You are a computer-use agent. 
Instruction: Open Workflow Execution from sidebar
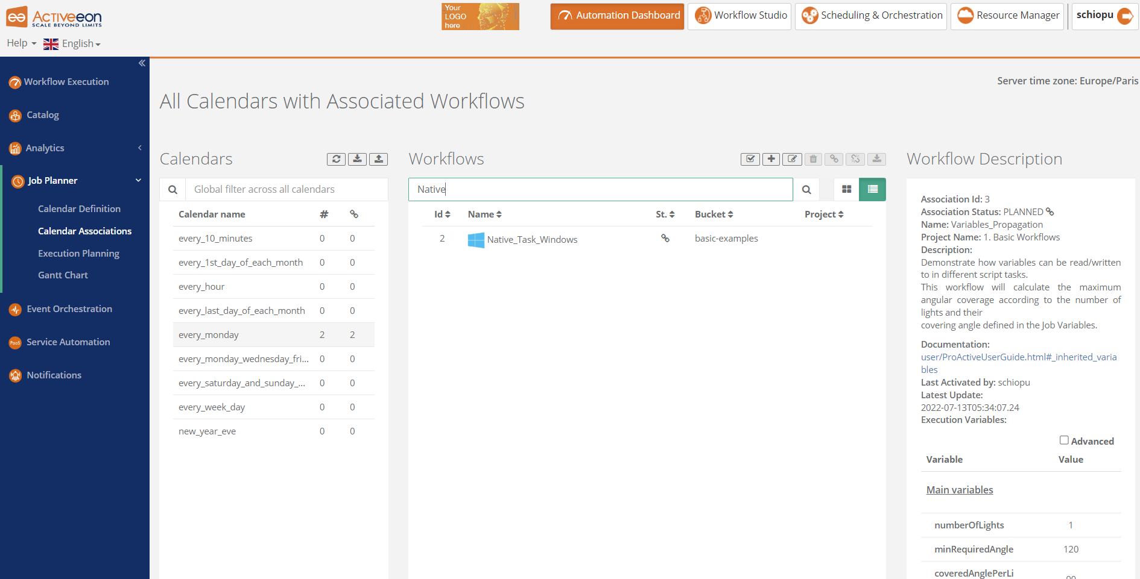click(66, 82)
